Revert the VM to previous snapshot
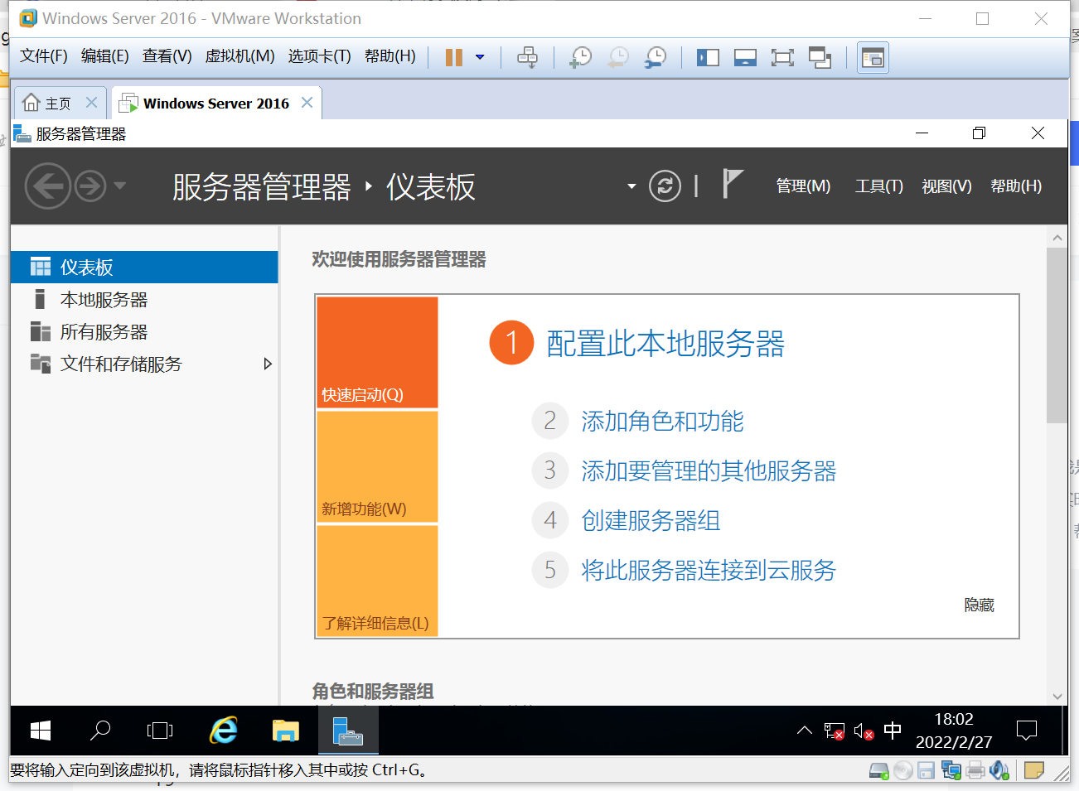Screen dimensions: 1079x791 [617, 57]
